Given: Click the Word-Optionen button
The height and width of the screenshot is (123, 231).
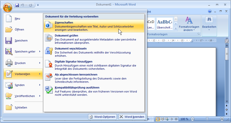Looking at the screenshot, I should (102, 117).
